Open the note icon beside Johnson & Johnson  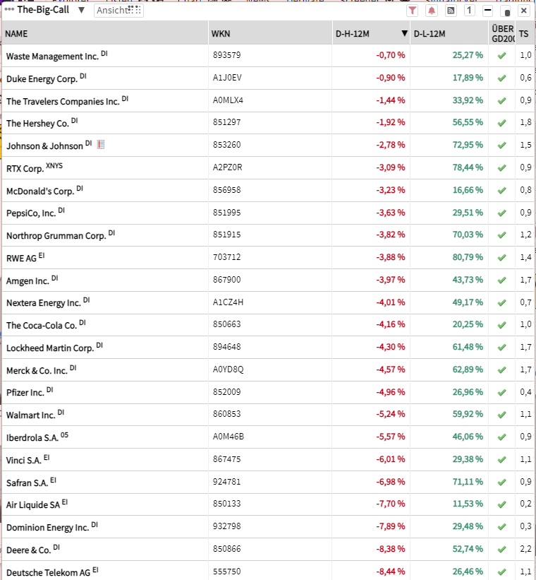[100, 145]
